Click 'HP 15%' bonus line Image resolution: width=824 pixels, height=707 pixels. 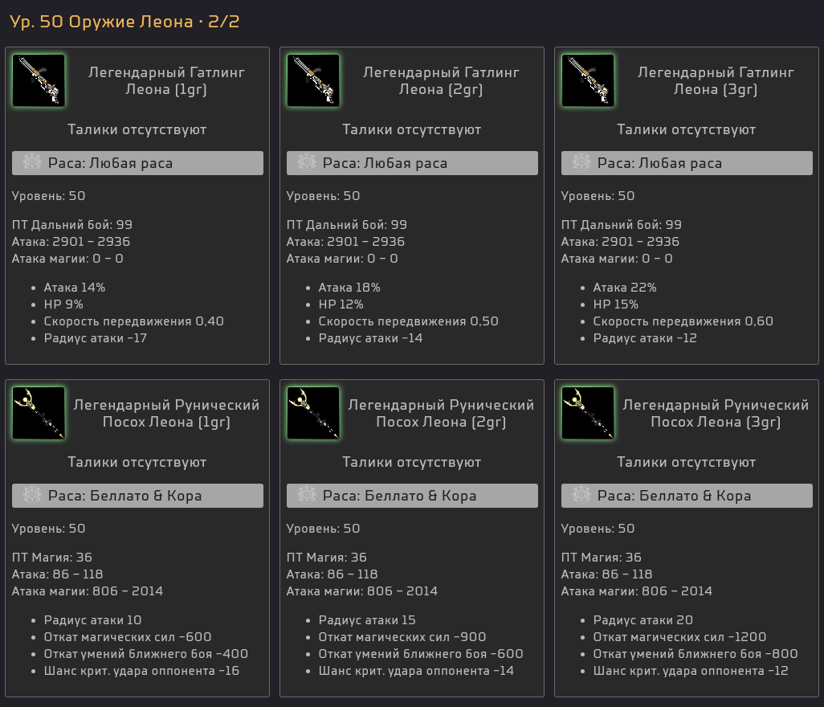(615, 304)
